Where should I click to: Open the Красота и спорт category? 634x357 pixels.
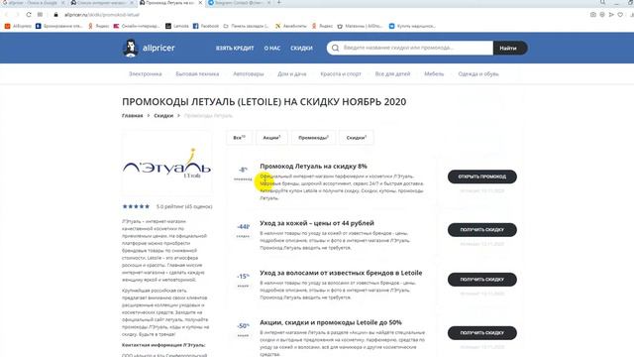point(341,74)
